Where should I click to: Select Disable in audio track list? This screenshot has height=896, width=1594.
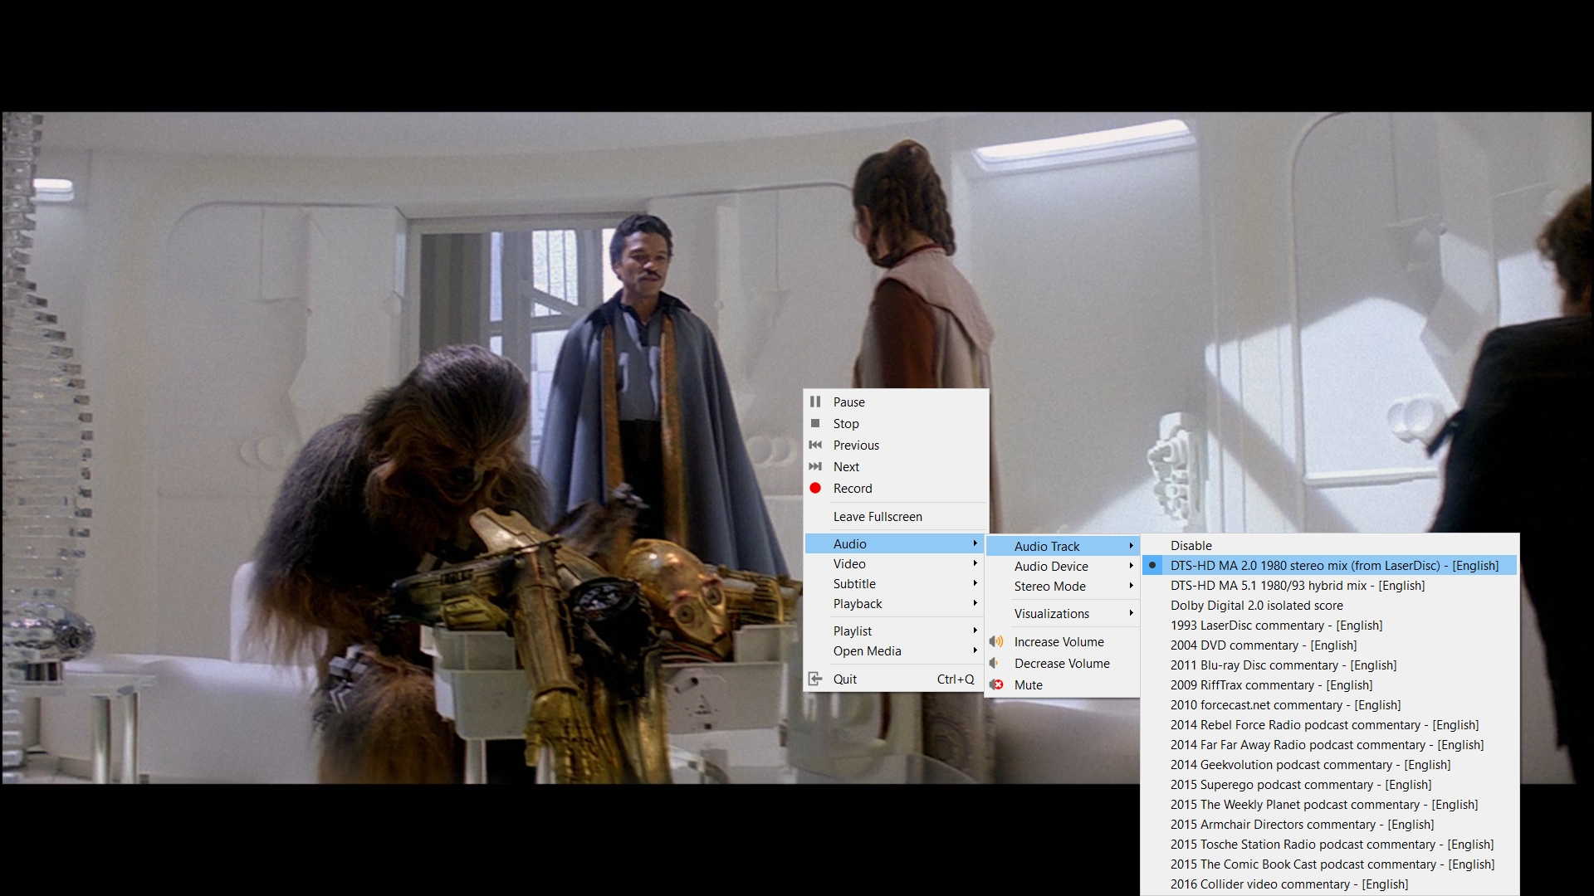tap(1330, 545)
